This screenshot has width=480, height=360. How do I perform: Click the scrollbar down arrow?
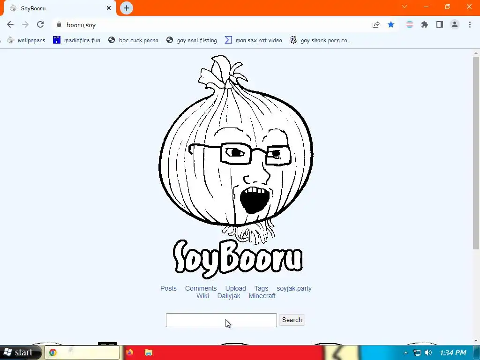pos(476,341)
